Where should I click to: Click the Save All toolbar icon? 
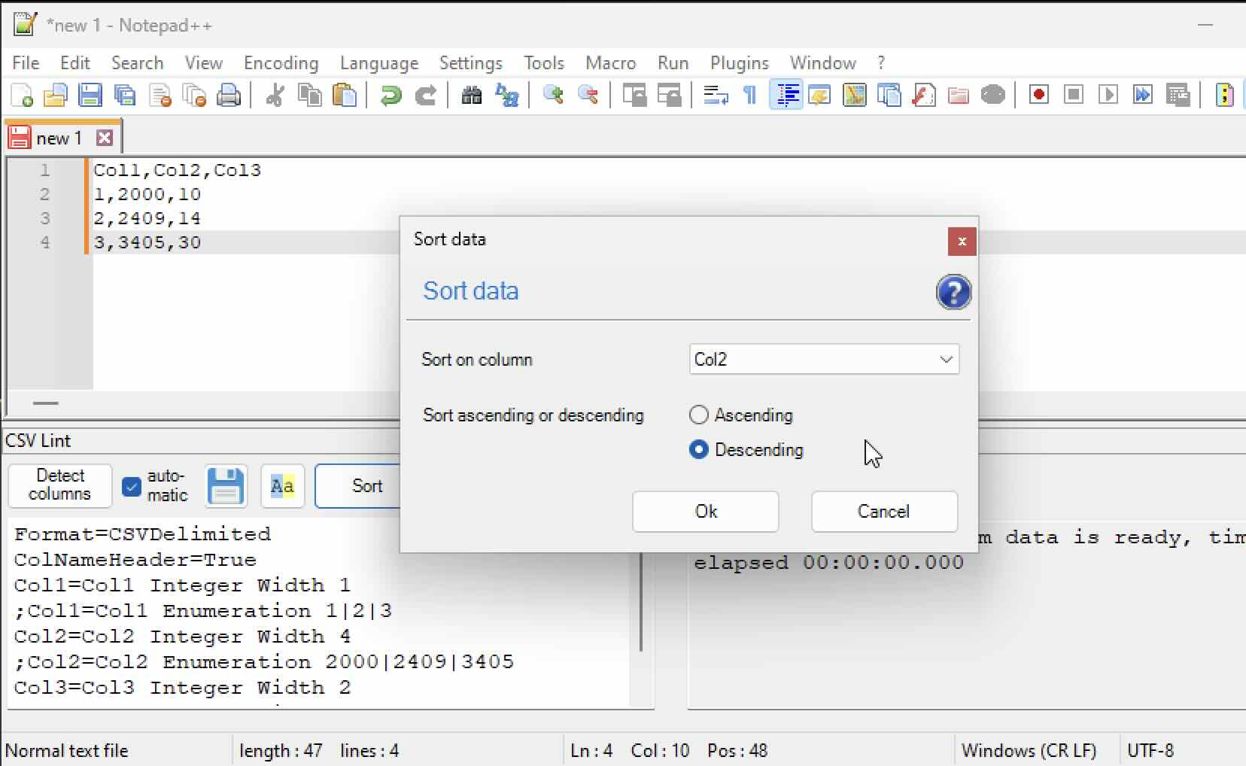pyautogui.click(x=125, y=95)
